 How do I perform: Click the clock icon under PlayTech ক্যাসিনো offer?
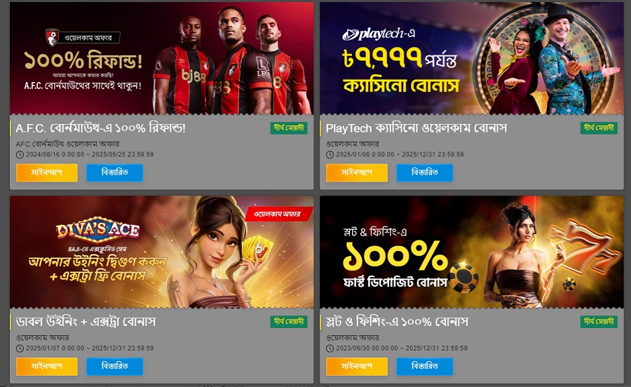coord(330,154)
